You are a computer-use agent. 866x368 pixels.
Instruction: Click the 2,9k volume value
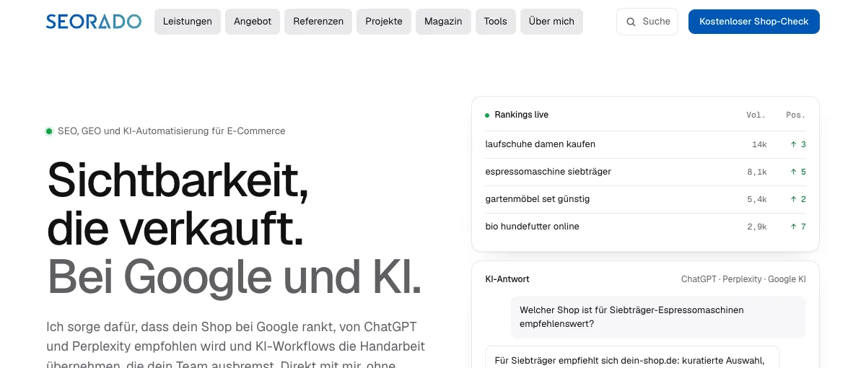tap(757, 227)
